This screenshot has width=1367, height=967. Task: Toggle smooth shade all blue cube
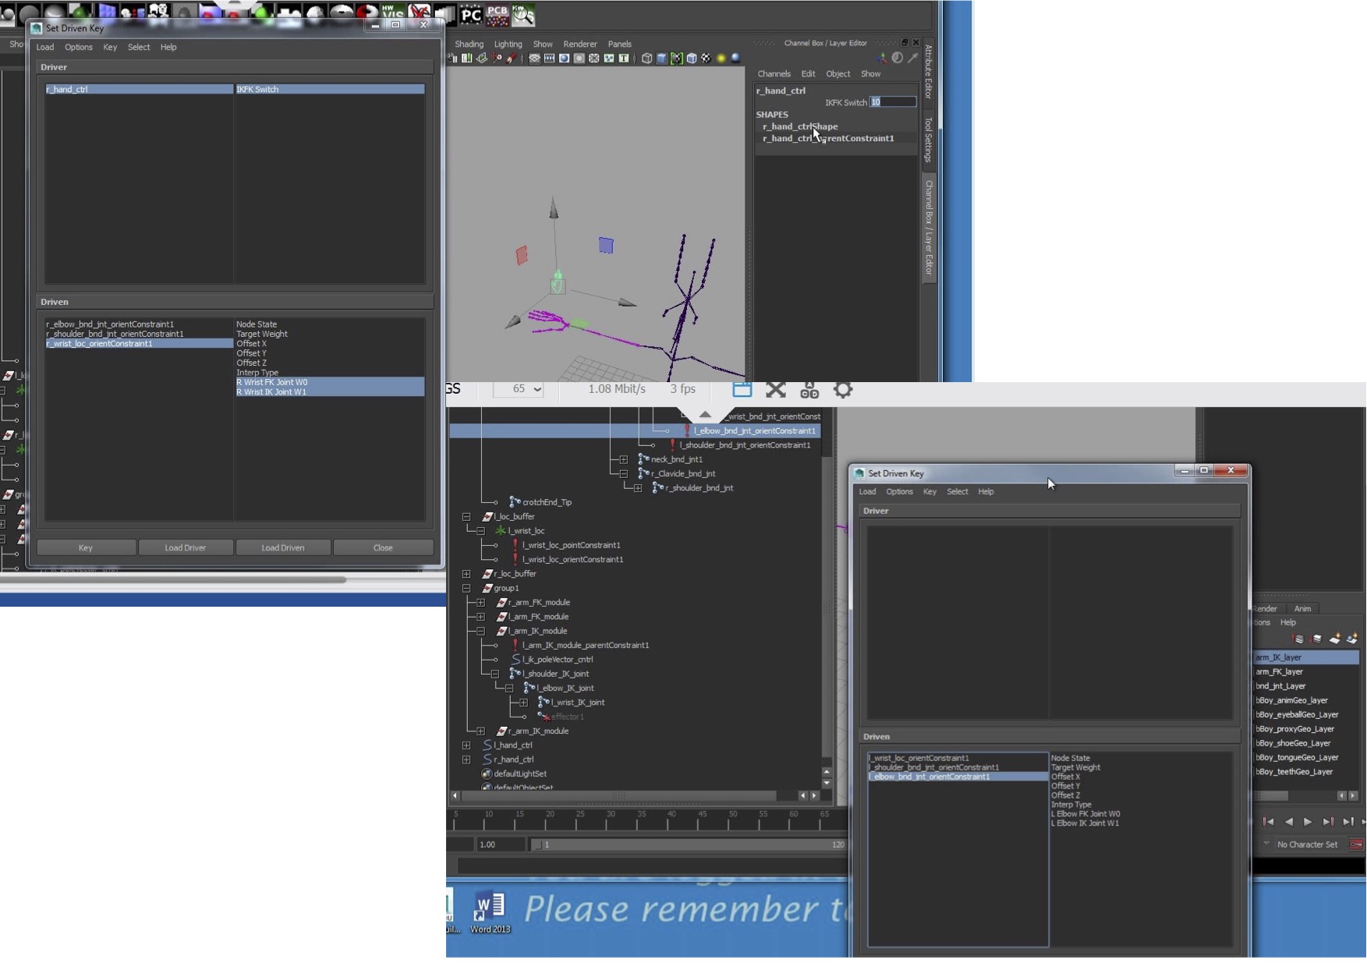661,58
